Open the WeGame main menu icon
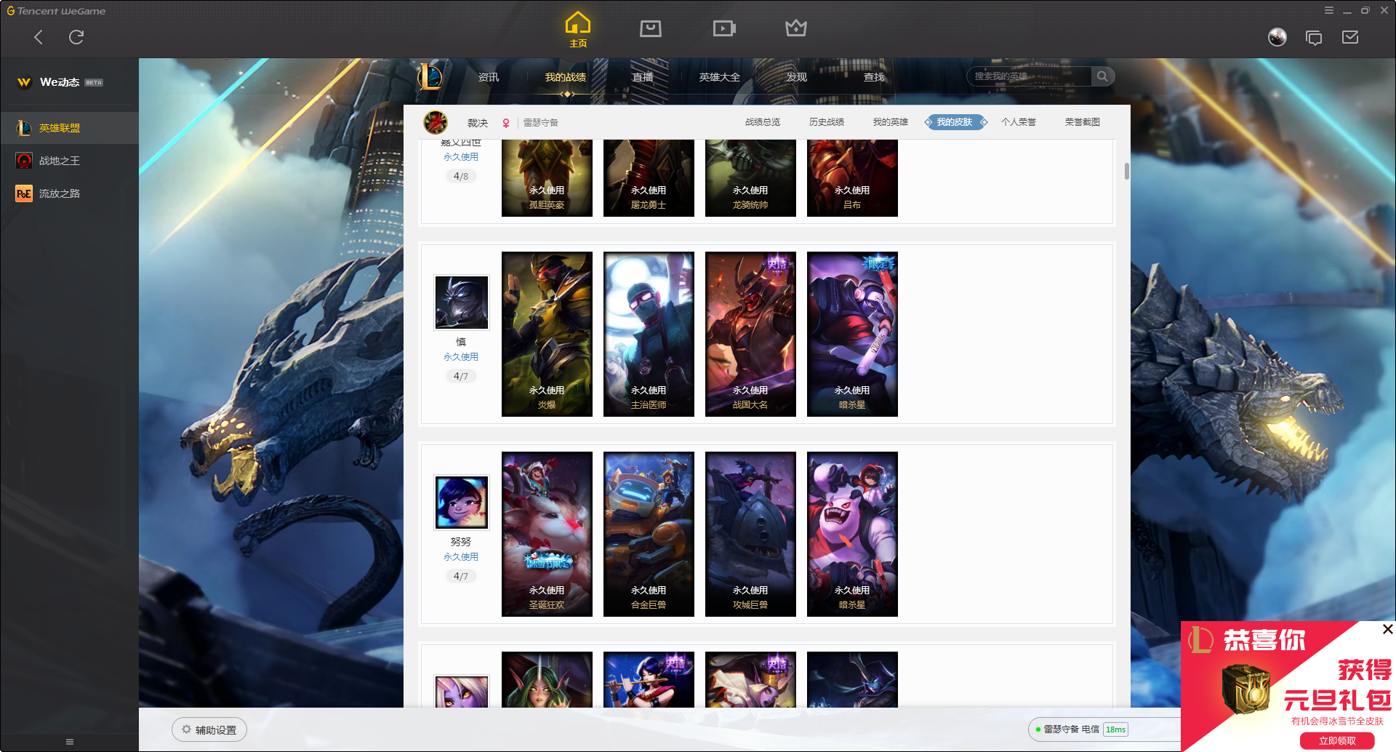Screen dimensions: 1396x752 click(x=1329, y=10)
